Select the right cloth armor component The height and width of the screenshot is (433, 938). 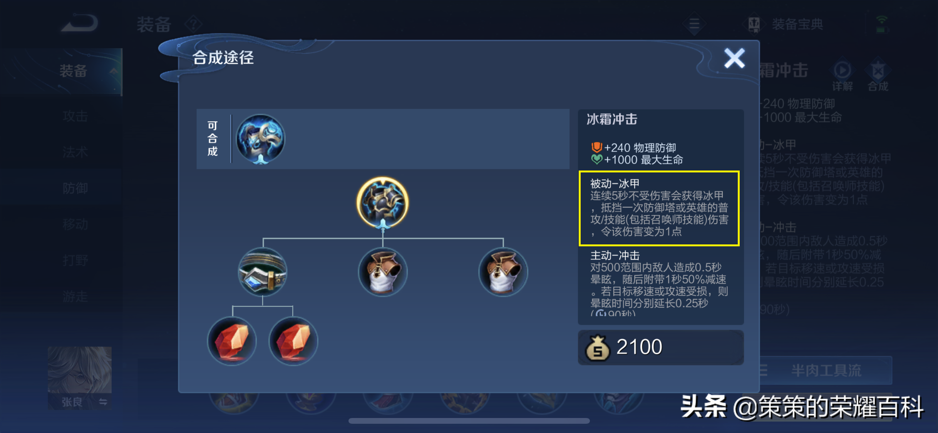coord(503,272)
